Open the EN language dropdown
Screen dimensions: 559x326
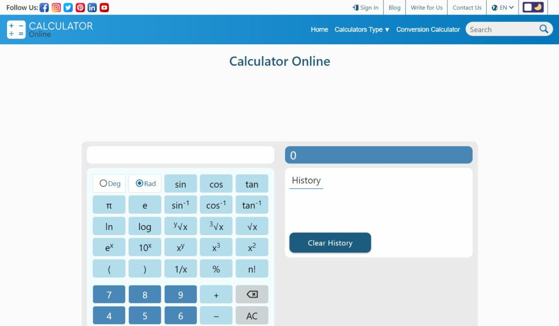503,7
